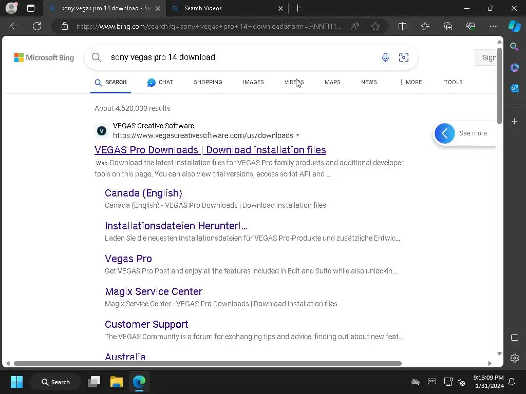This screenshot has width=526, height=394.
Task: Open the Copilot icon in the toolbar
Action: pos(514,26)
